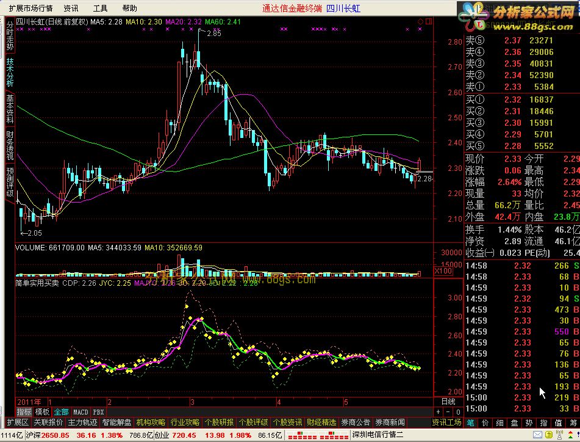Select the 价 quote panel tab
Screen dimensions: 580x442
pos(485,422)
